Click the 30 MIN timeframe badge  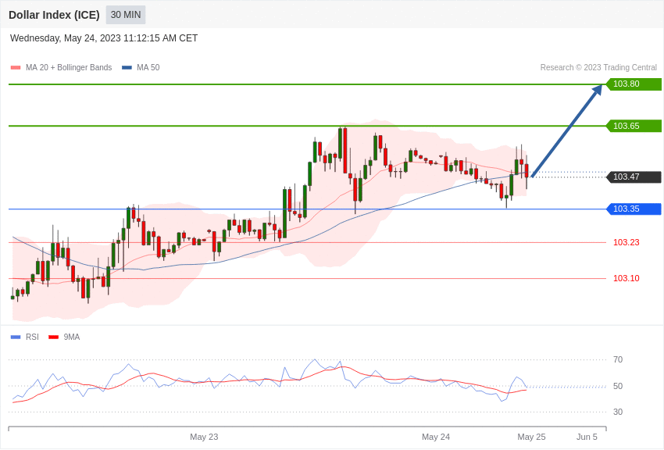pyautogui.click(x=126, y=15)
